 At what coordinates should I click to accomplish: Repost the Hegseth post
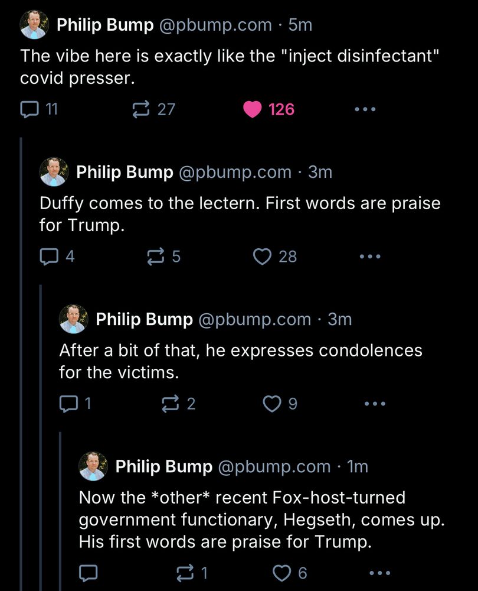tap(185, 572)
